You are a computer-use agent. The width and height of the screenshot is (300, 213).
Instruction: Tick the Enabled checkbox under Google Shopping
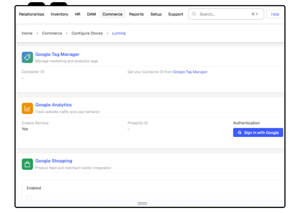click(29, 197)
